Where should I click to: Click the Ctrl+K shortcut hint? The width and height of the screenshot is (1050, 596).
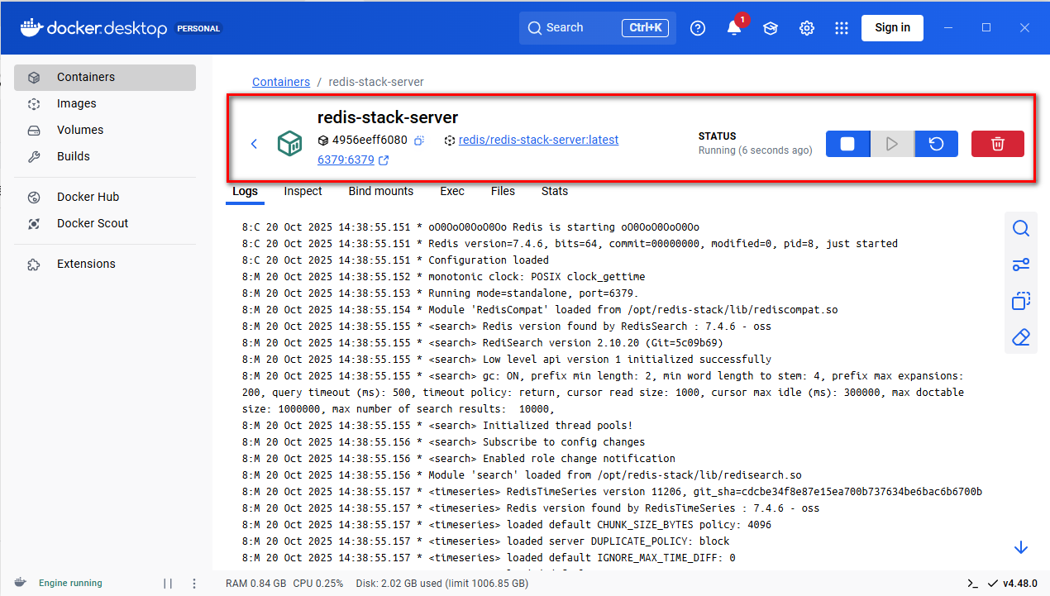point(645,27)
